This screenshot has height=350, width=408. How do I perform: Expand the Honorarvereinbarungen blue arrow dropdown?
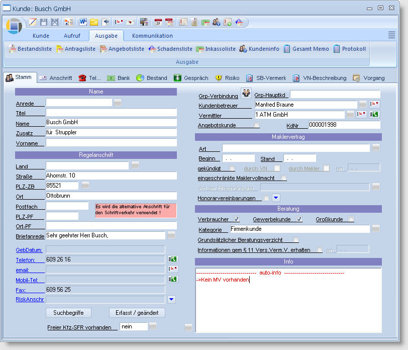(276, 198)
